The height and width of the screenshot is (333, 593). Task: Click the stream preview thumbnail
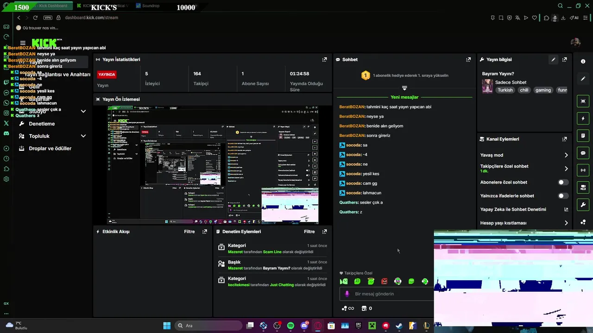(x=213, y=165)
